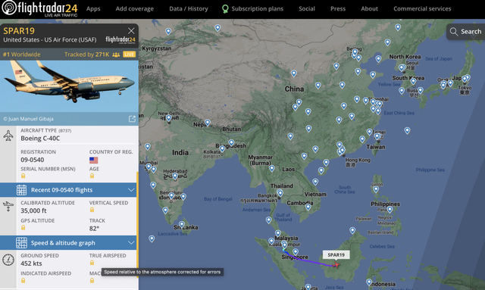
Task: Expand Recent 09-0540 flights section
Action: coord(68,190)
